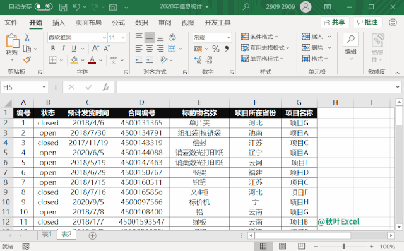The height and width of the screenshot is (251, 404).
Task: Open the 文件 menu
Action: click(x=11, y=23)
